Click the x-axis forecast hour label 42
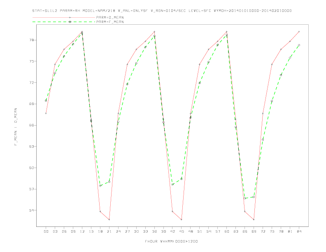This screenshot has height=252, width=326. [172, 231]
